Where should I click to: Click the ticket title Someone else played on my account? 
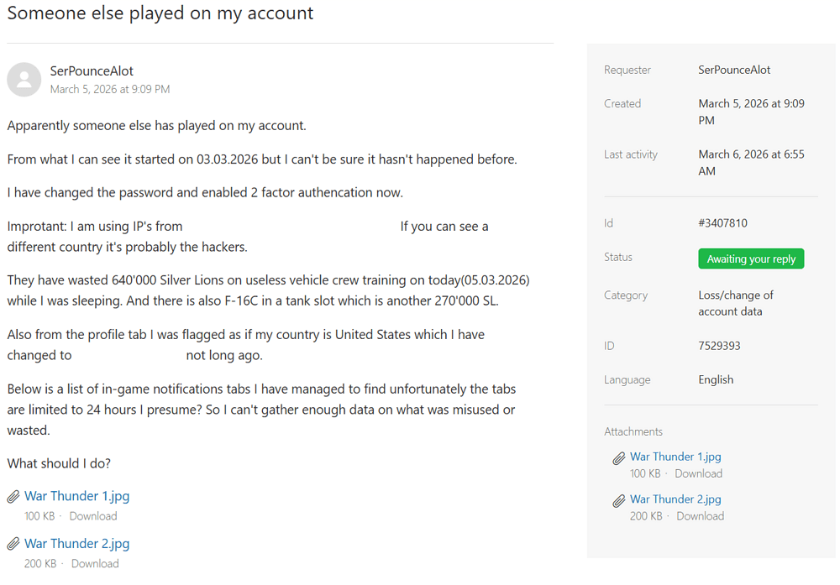160,13
